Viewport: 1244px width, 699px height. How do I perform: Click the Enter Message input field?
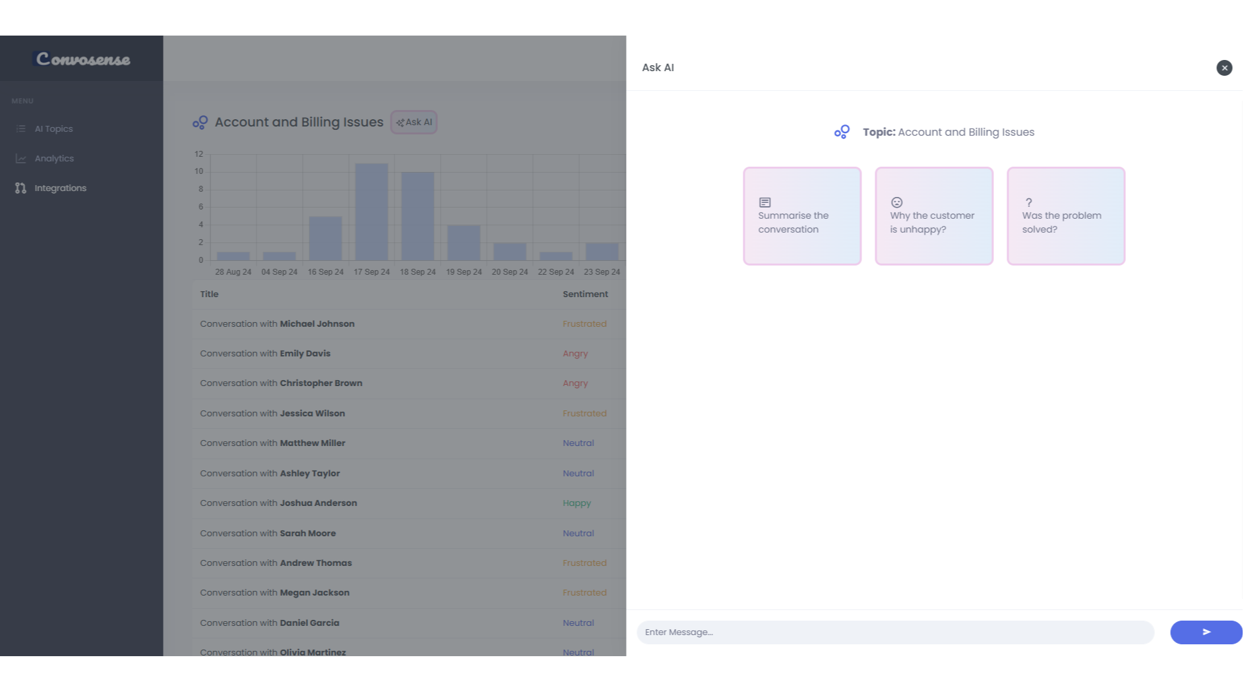click(894, 632)
